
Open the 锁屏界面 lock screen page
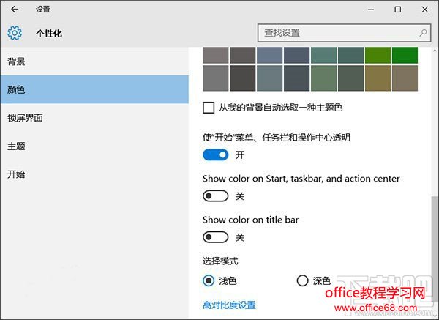tap(26, 117)
